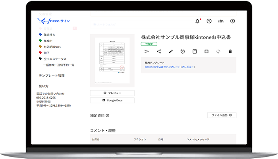This screenshot has width=278, height=159.
Task: Click the add-box plus icon
Action: pyautogui.click(x=207, y=51)
